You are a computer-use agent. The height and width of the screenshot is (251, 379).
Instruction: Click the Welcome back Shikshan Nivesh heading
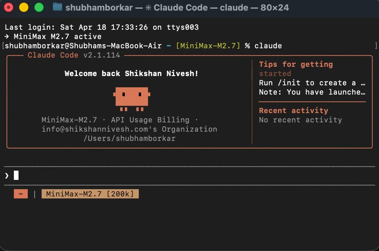tap(131, 73)
